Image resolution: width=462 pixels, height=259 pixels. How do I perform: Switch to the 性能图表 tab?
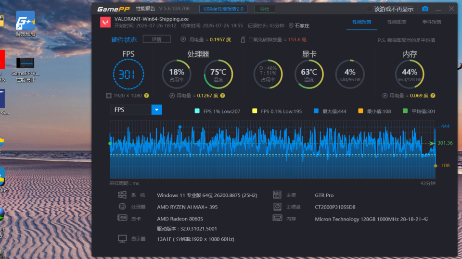click(x=397, y=22)
